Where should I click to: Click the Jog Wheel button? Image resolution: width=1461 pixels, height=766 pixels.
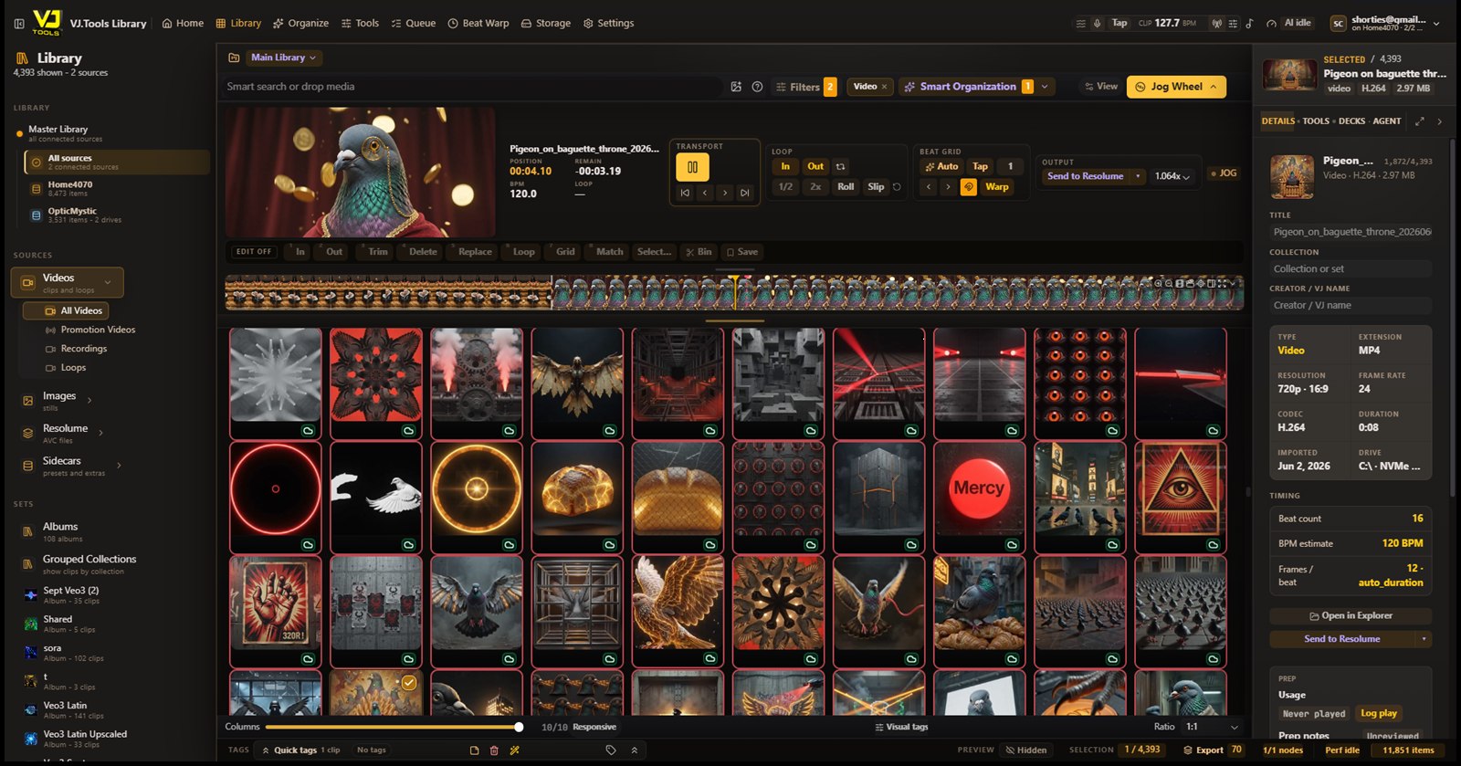1176,87
